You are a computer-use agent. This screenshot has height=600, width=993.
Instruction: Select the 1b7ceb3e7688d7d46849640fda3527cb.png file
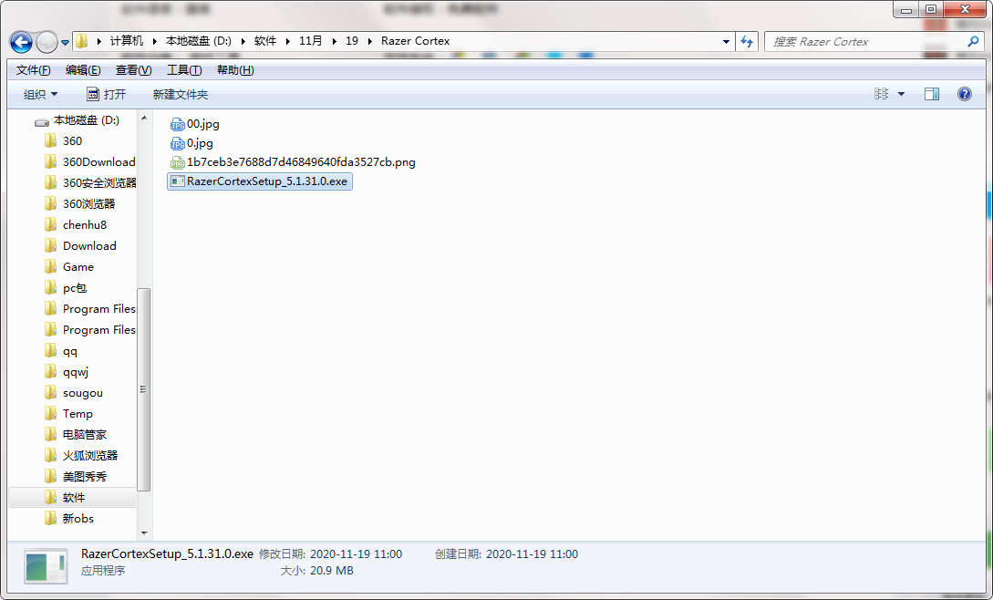tap(293, 162)
